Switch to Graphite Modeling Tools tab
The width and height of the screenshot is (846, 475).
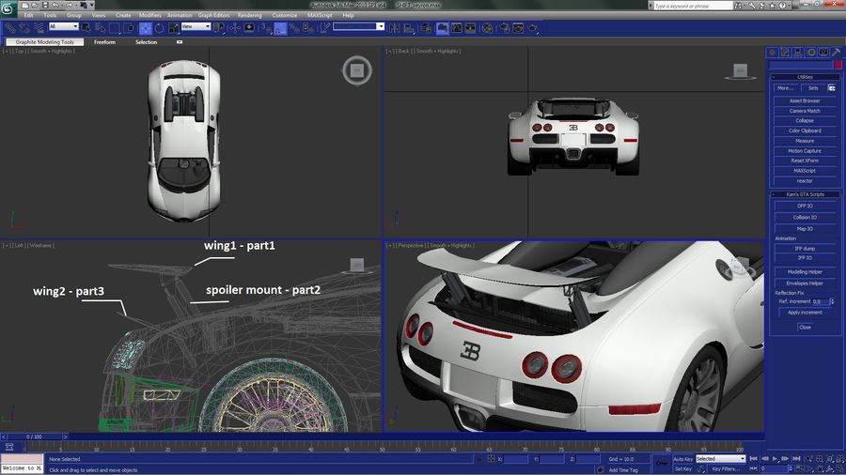[45, 41]
